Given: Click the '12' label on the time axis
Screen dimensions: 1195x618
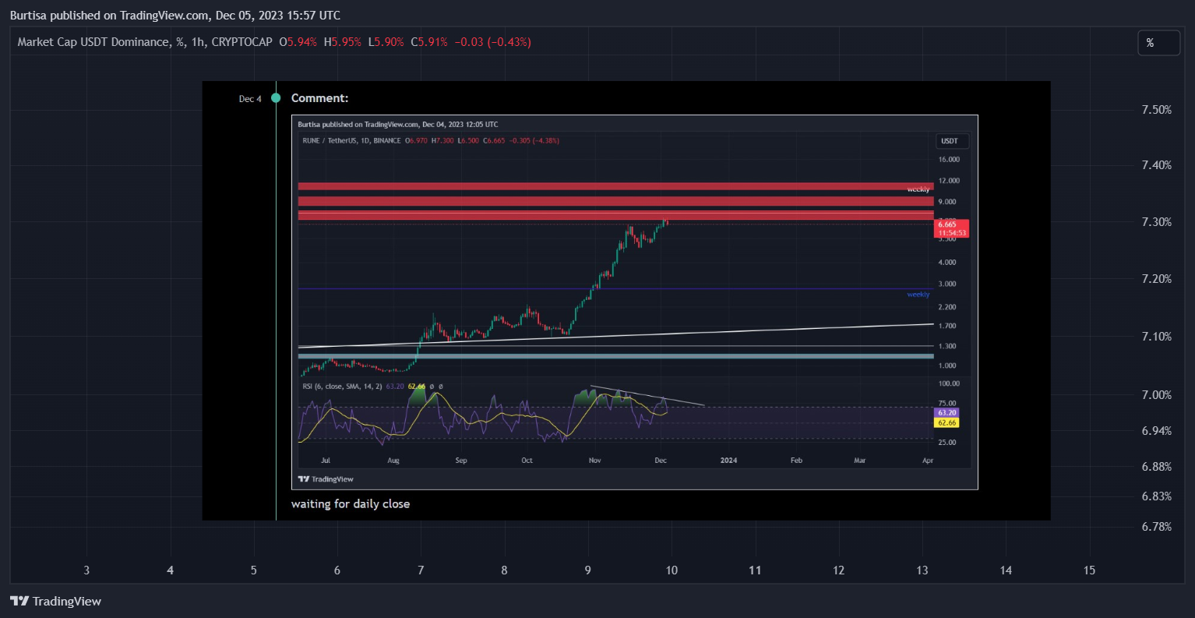Looking at the screenshot, I should coord(839,570).
